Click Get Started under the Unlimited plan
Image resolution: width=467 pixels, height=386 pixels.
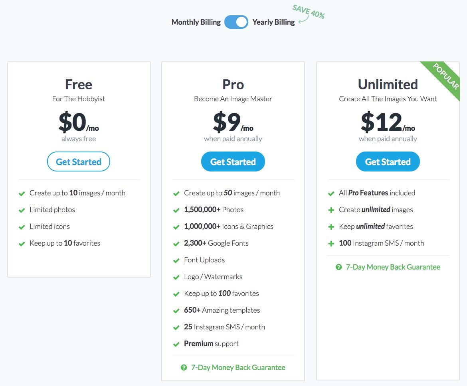388,161
